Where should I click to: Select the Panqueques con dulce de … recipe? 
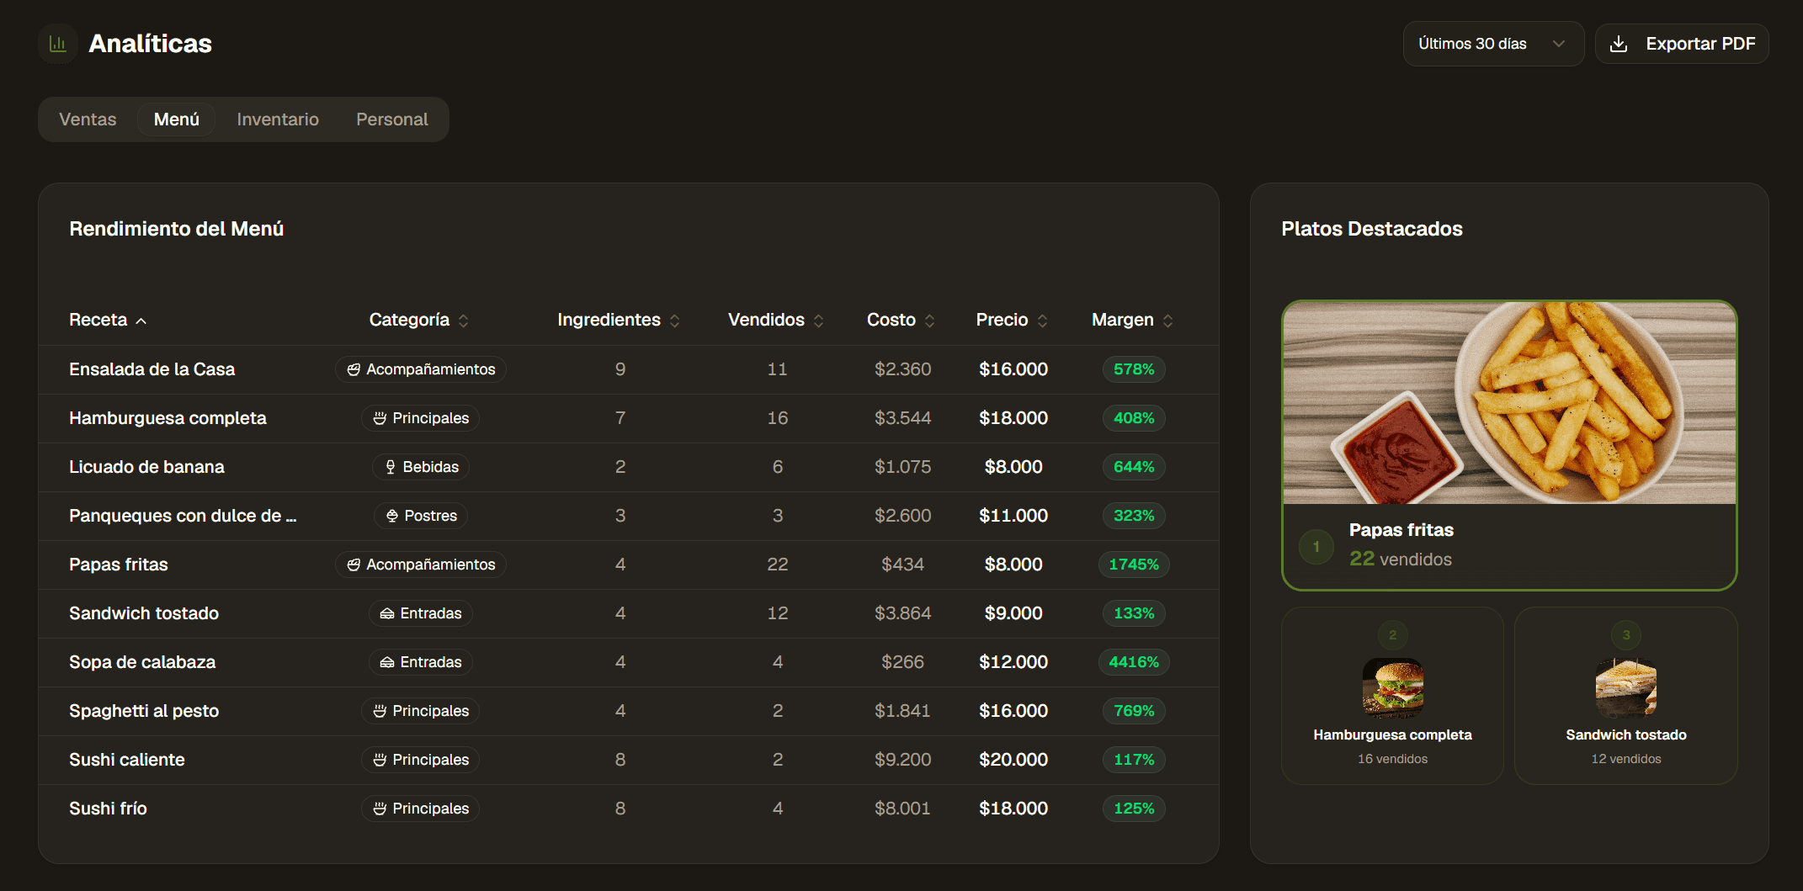click(x=183, y=516)
